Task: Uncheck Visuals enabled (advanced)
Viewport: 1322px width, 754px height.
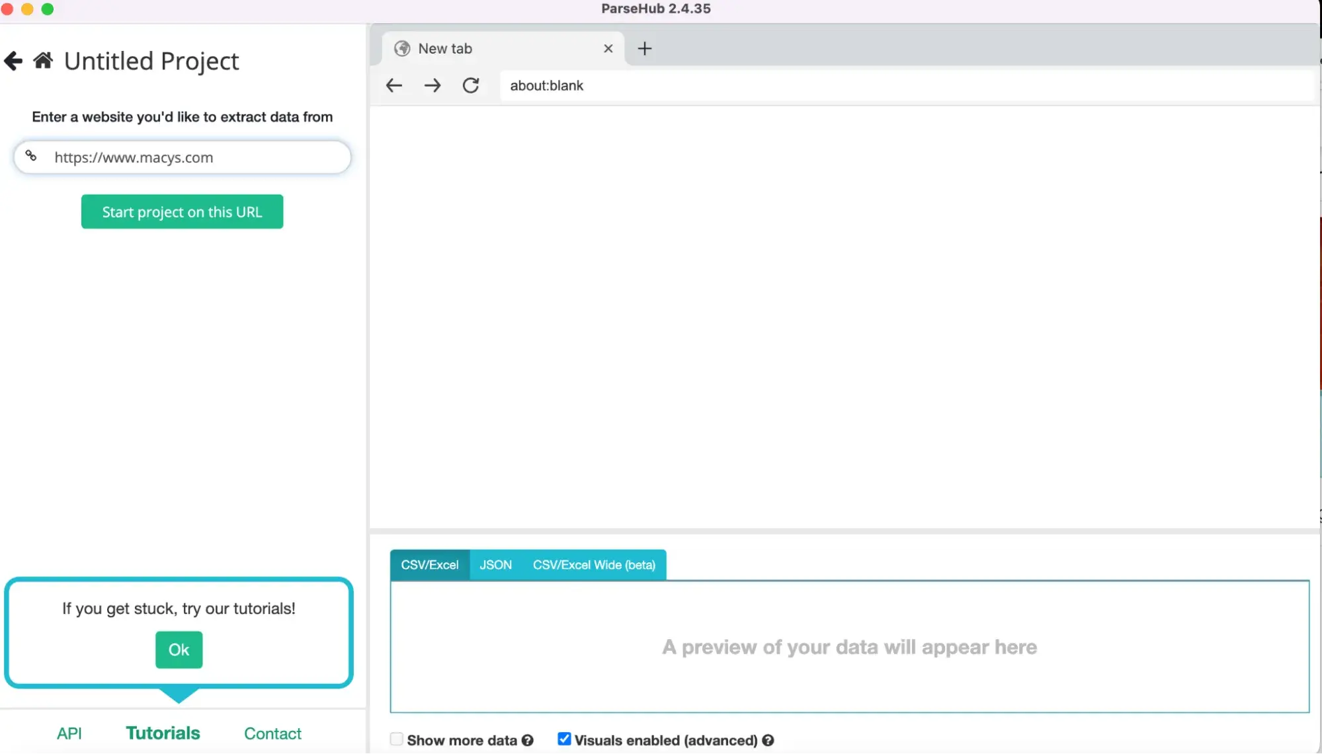Action: 564,739
